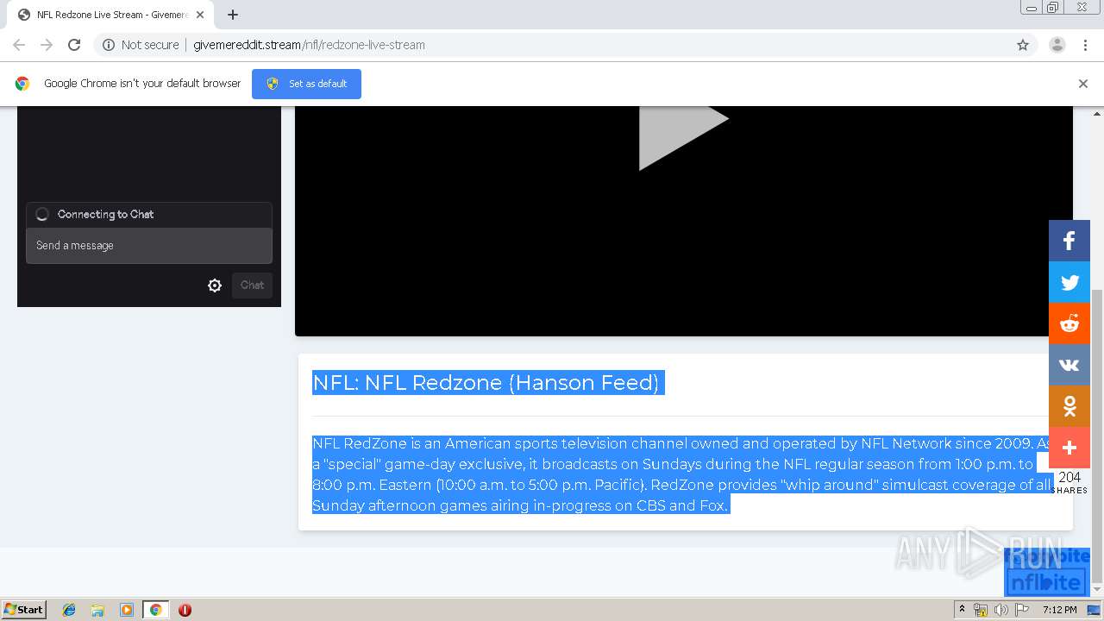Image resolution: width=1104 pixels, height=621 pixels.
Task: Share page on Facebook
Action: click(x=1069, y=241)
